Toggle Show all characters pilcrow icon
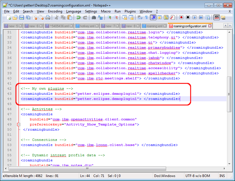235x181 pixels. [x=146, y=18]
